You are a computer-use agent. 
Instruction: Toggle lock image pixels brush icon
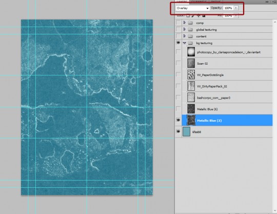pos(193,15)
